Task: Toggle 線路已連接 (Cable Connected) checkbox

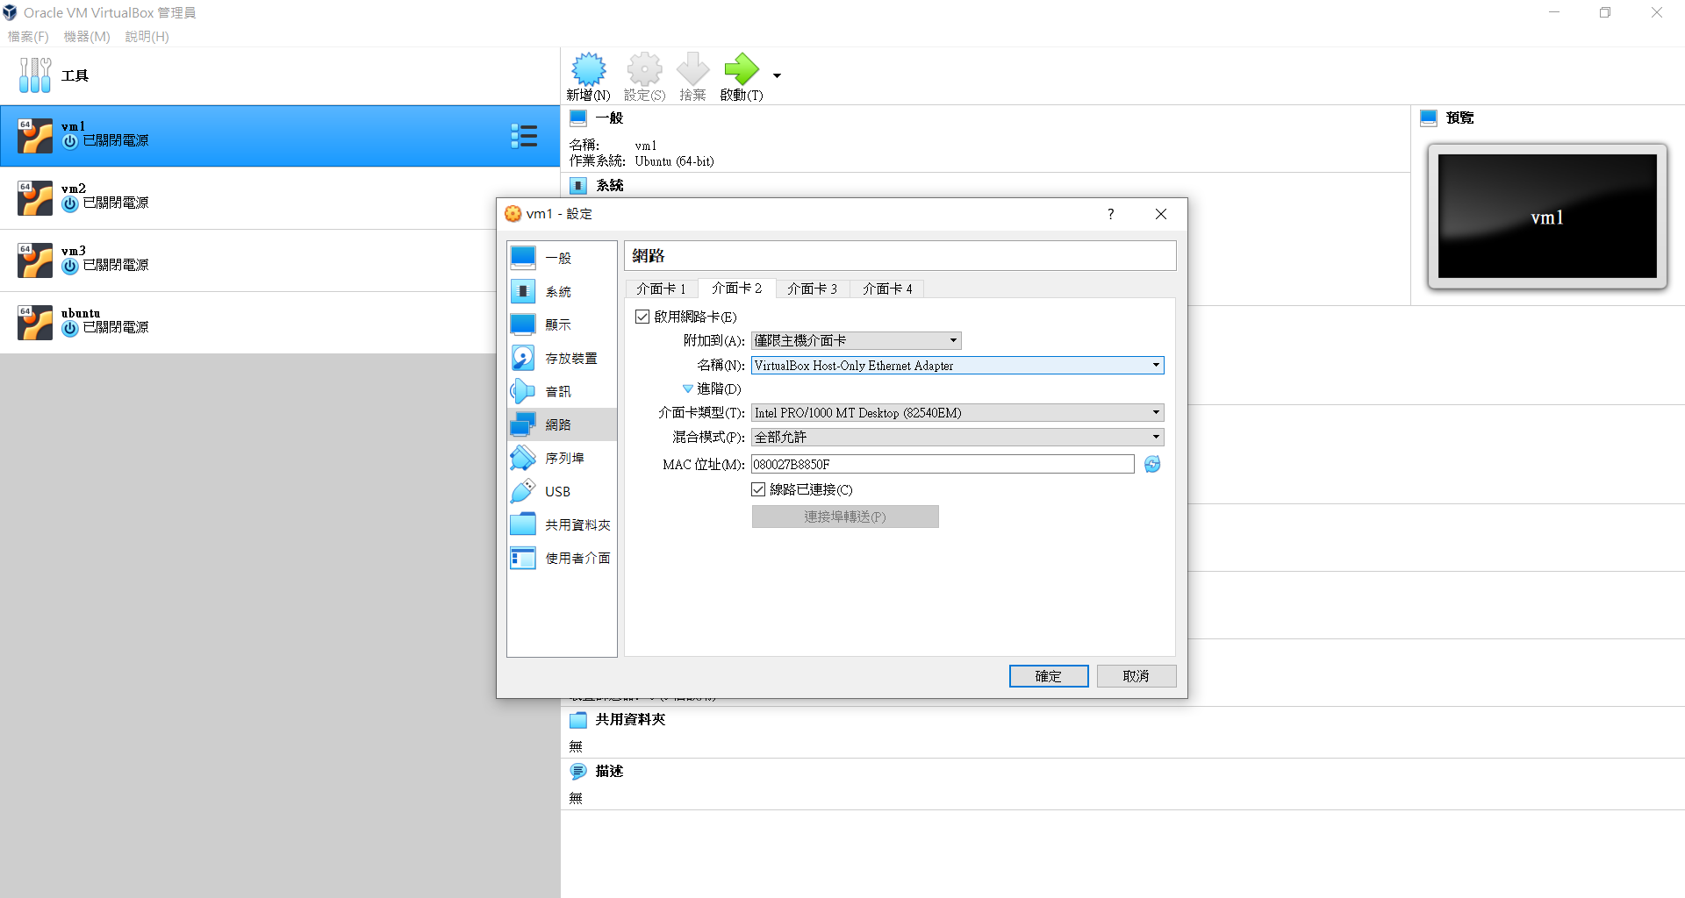Action: click(758, 489)
